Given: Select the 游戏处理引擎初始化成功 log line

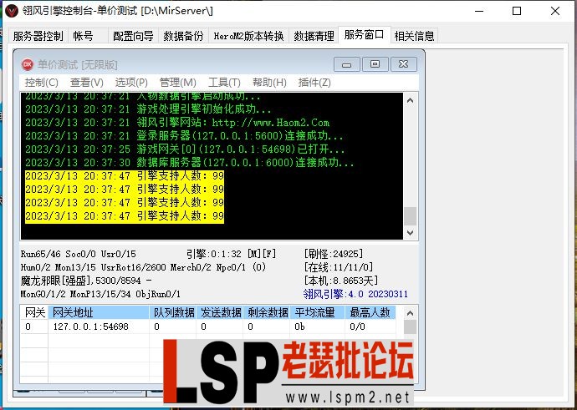Looking at the screenshot, I should point(148,109).
